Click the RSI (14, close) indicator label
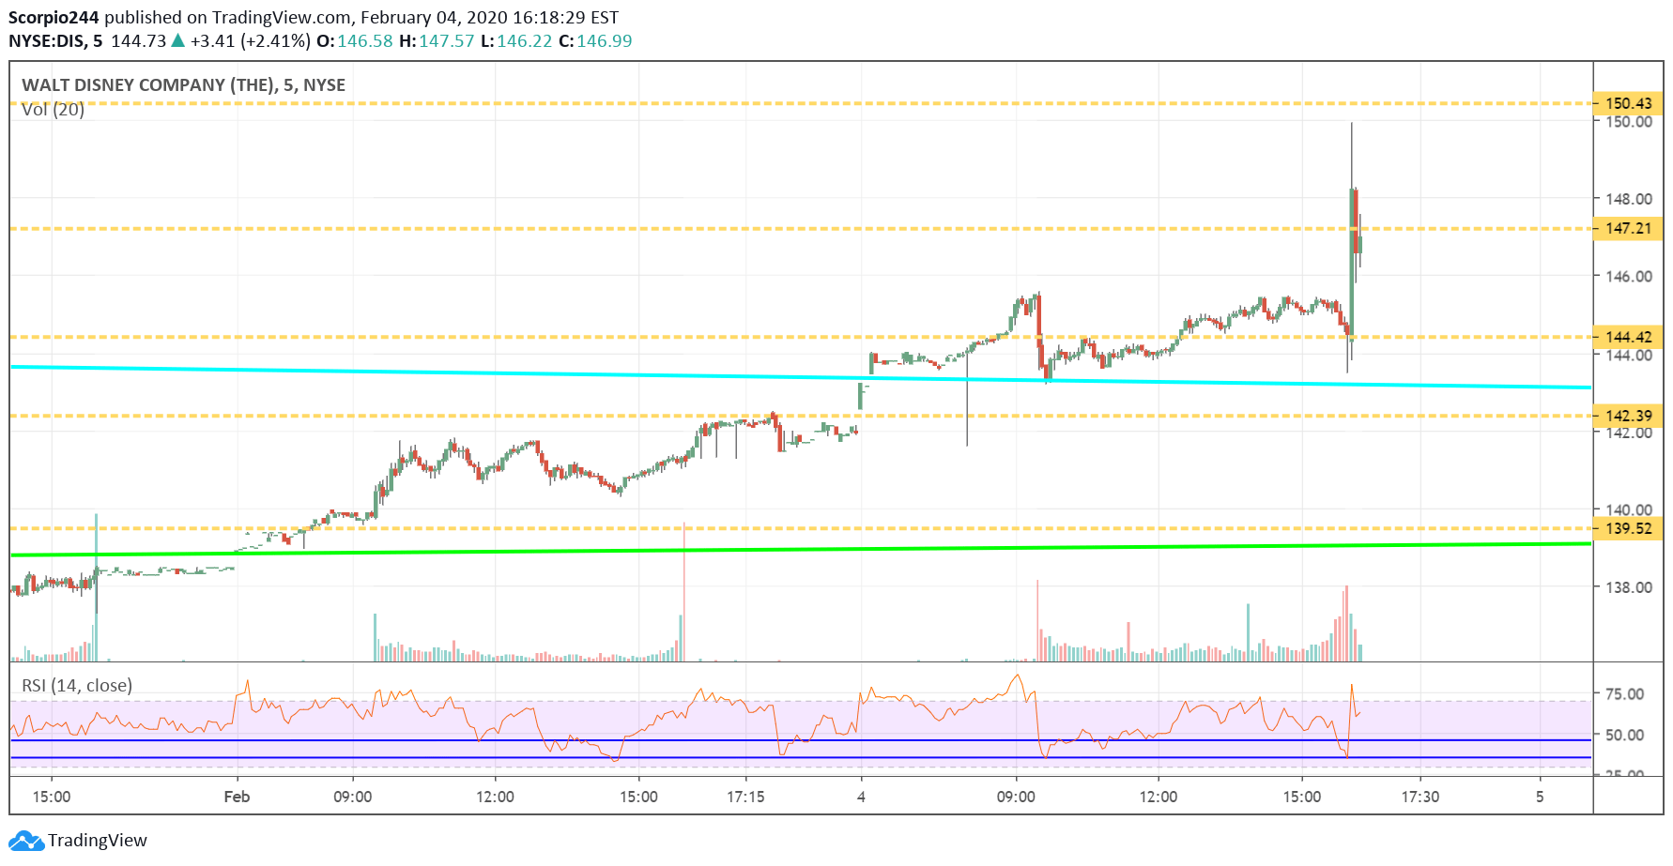 pos(77,686)
